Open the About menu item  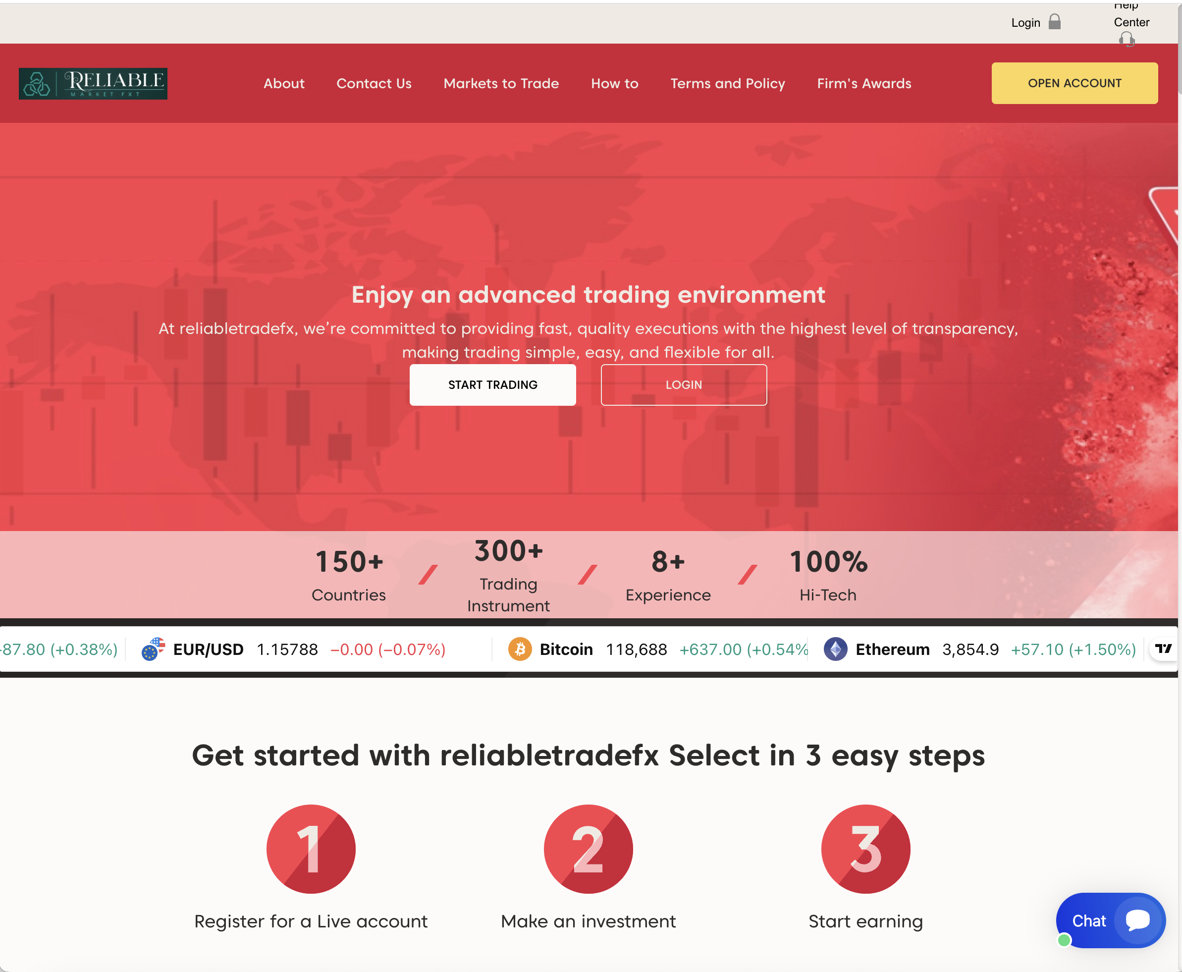pos(284,83)
